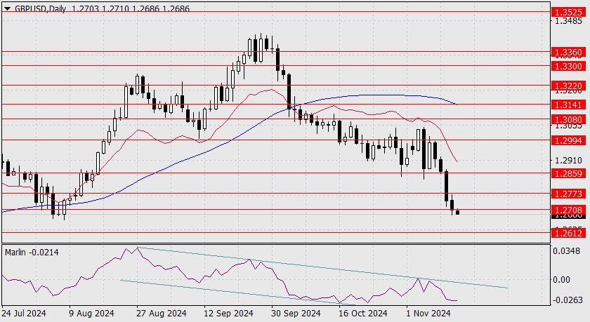The image size is (590, 322).
Task: Click the 1.2612 red price level label
Action: point(568,233)
